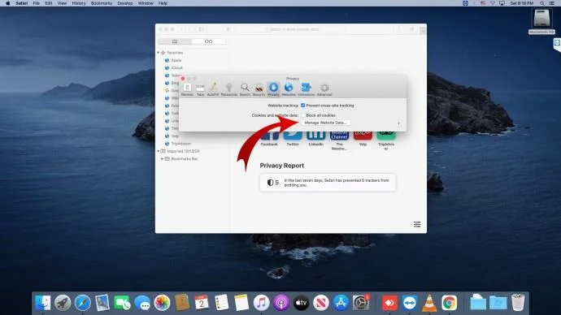Image resolution: width=561 pixels, height=315 pixels.
Task: Open the Apple menu
Action: [8, 3]
